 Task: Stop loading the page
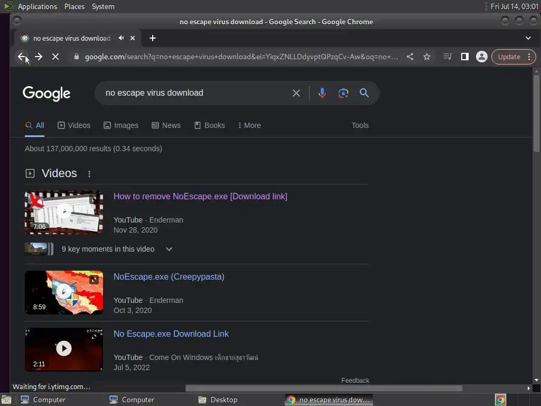(55, 57)
